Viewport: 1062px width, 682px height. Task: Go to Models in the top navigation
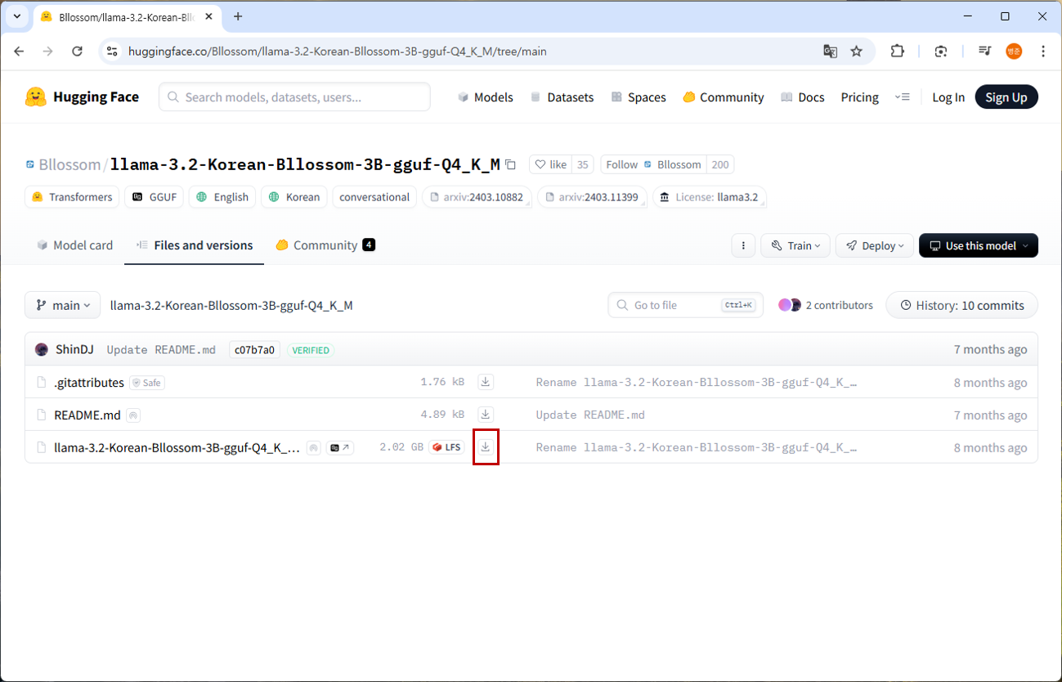pos(486,97)
